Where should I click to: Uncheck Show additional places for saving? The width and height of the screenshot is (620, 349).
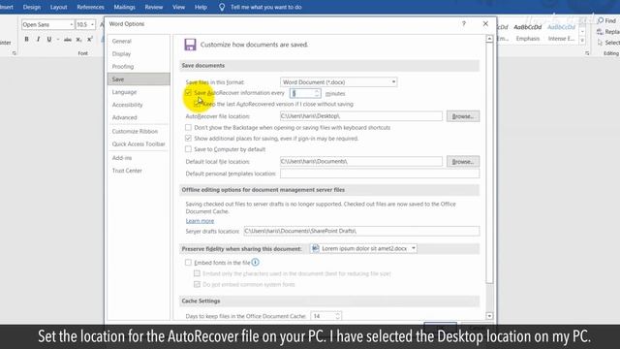[188, 139]
